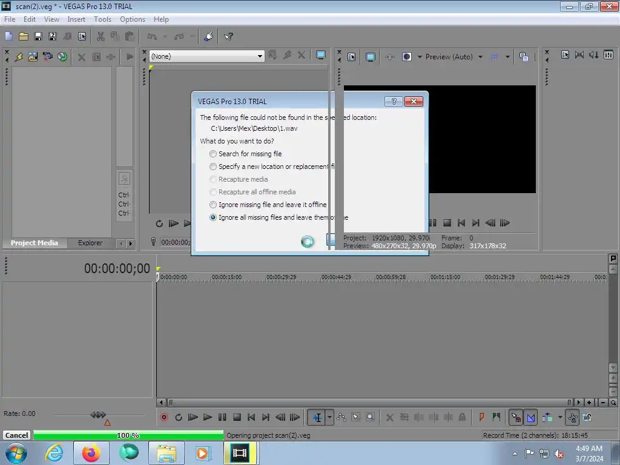The image size is (620, 465).
Task: Open the View menu
Action: 51,19
